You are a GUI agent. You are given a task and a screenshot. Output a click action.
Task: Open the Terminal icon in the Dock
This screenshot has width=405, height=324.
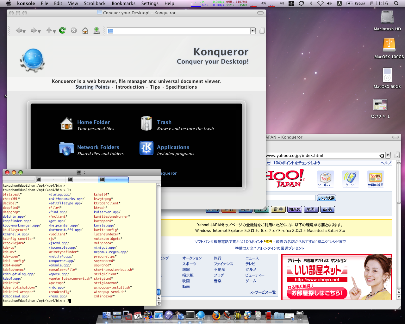pos(190,315)
